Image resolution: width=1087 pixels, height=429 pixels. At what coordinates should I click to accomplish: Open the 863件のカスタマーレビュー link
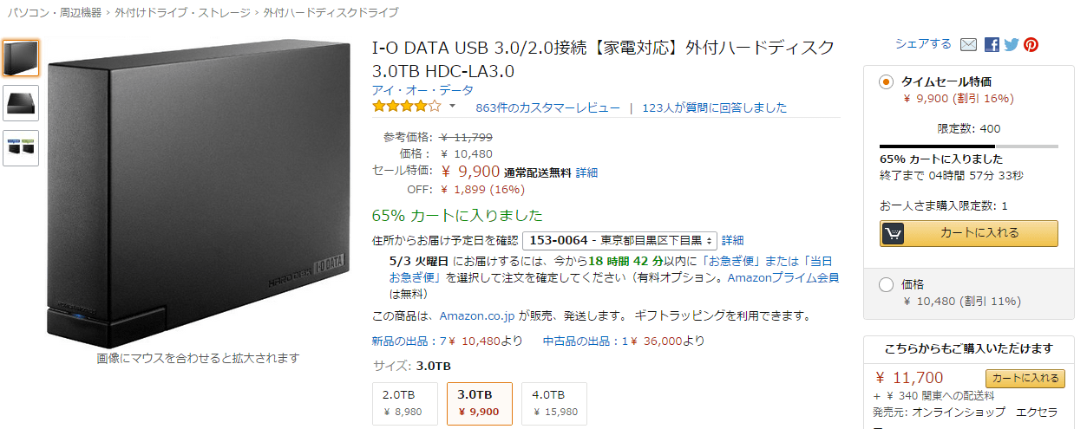click(547, 107)
